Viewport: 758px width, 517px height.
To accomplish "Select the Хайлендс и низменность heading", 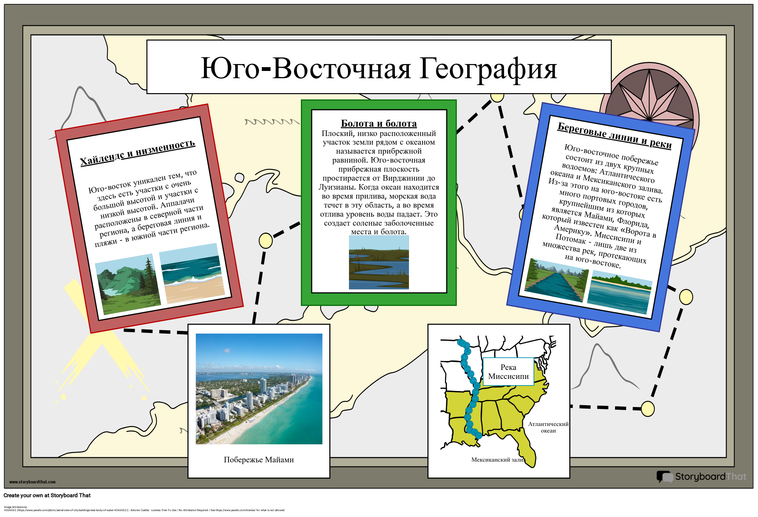I will [137, 153].
